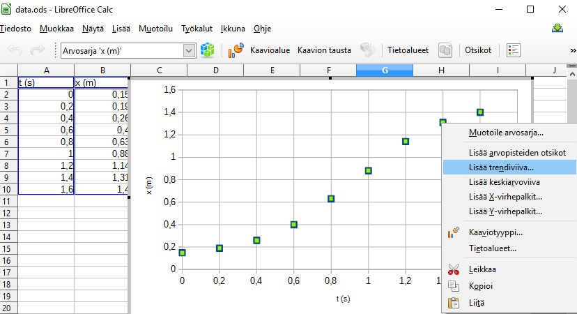Click the green update icon at top right
This screenshot has height=314, width=577.
pos(557,29)
